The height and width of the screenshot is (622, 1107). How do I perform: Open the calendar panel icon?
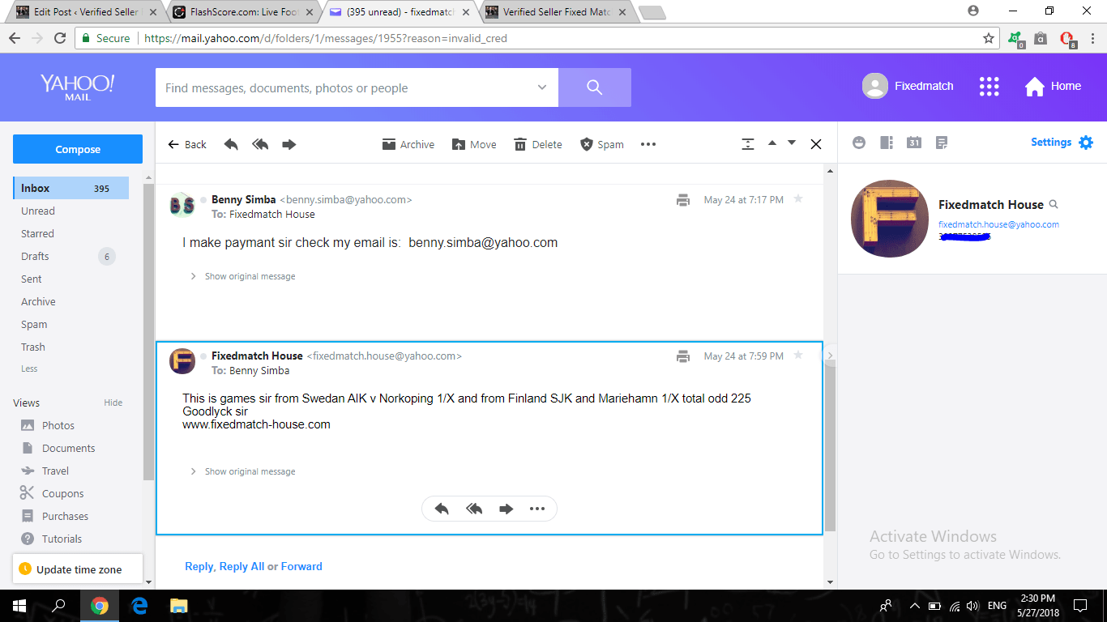pos(914,143)
